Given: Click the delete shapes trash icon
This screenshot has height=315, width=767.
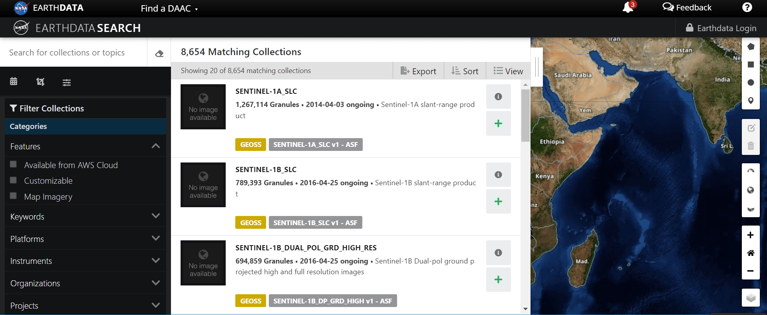Looking at the screenshot, I should tap(751, 146).
